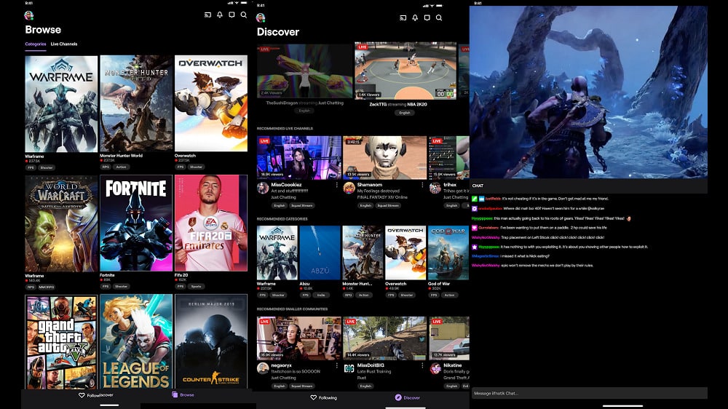Open FIFA 20 category cover
Viewport: 728px width, 409px height.
pyautogui.click(x=211, y=223)
